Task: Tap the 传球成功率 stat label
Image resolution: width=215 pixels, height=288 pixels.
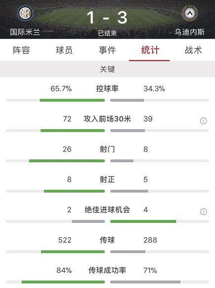Action: [107, 270]
